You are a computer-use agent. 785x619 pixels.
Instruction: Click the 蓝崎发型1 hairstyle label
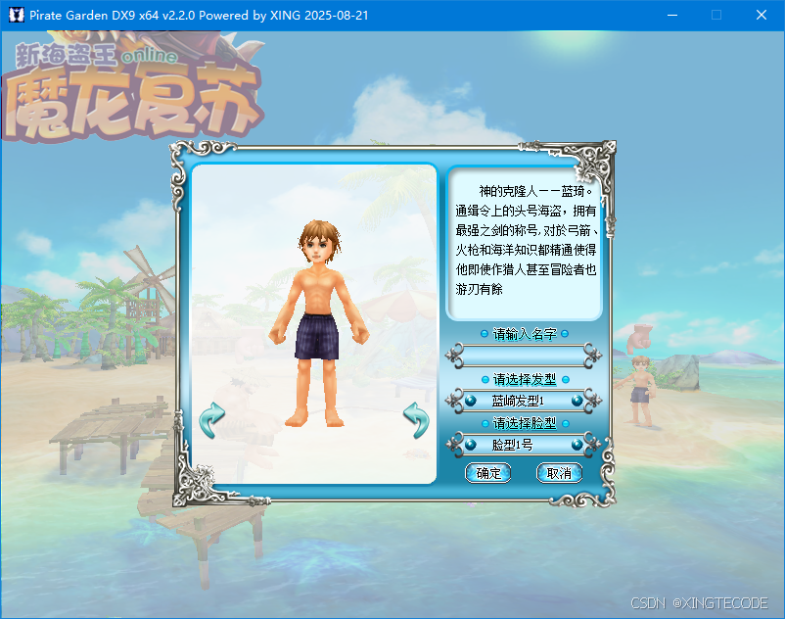click(x=518, y=401)
